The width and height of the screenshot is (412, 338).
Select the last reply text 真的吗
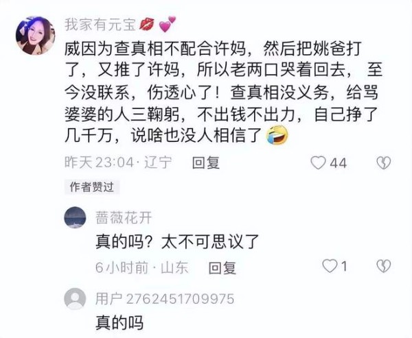tap(119, 323)
